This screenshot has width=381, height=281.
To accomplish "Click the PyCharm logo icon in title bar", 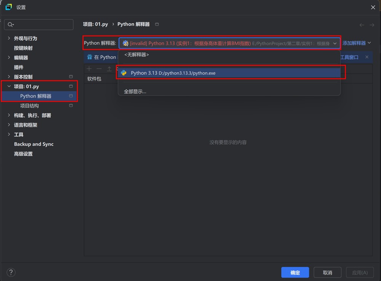I will click(x=8, y=7).
